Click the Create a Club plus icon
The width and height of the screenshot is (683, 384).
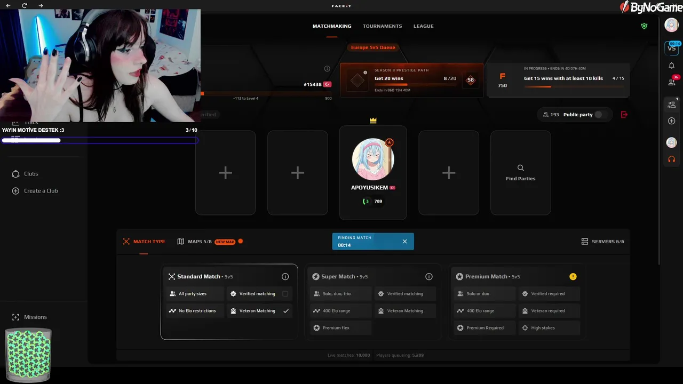pos(15,191)
